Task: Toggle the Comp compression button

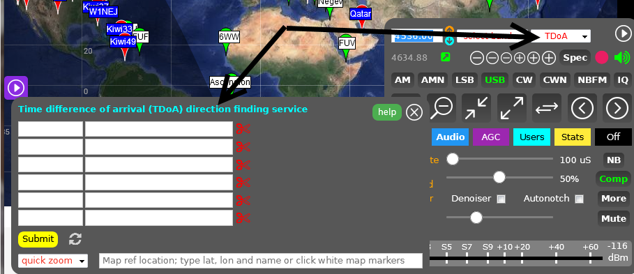Action: coord(613,179)
